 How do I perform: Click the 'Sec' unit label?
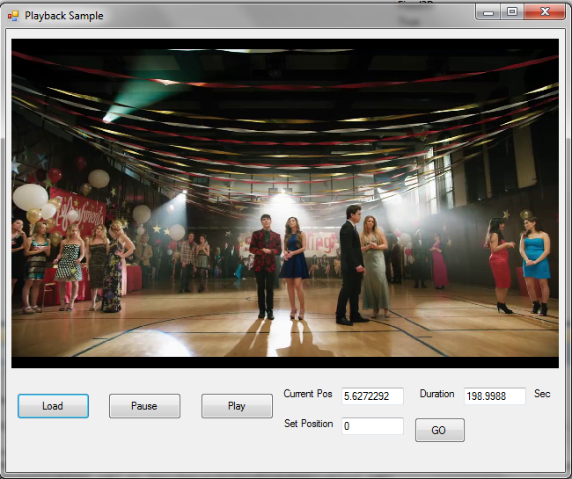coord(542,394)
